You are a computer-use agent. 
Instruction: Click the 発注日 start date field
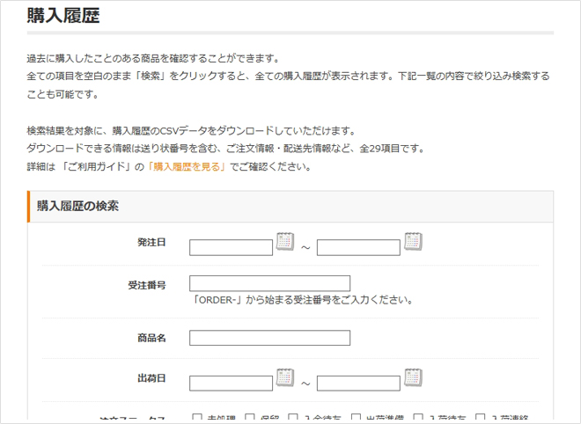click(231, 247)
